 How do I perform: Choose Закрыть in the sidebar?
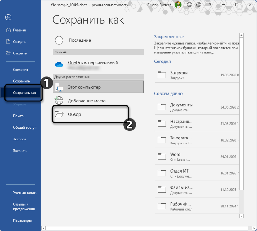[20, 151]
